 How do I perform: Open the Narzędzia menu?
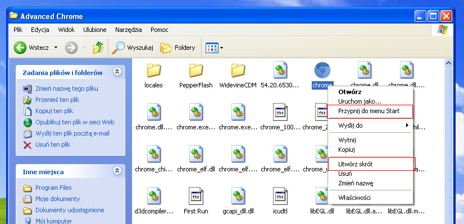coord(129,30)
